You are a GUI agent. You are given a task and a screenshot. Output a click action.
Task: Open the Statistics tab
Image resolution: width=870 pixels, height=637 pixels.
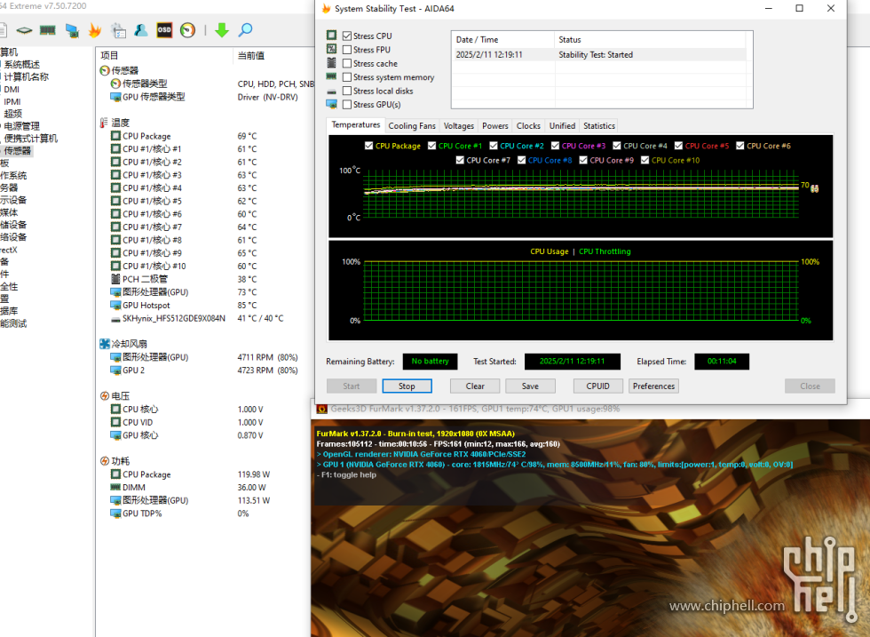coord(599,126)
